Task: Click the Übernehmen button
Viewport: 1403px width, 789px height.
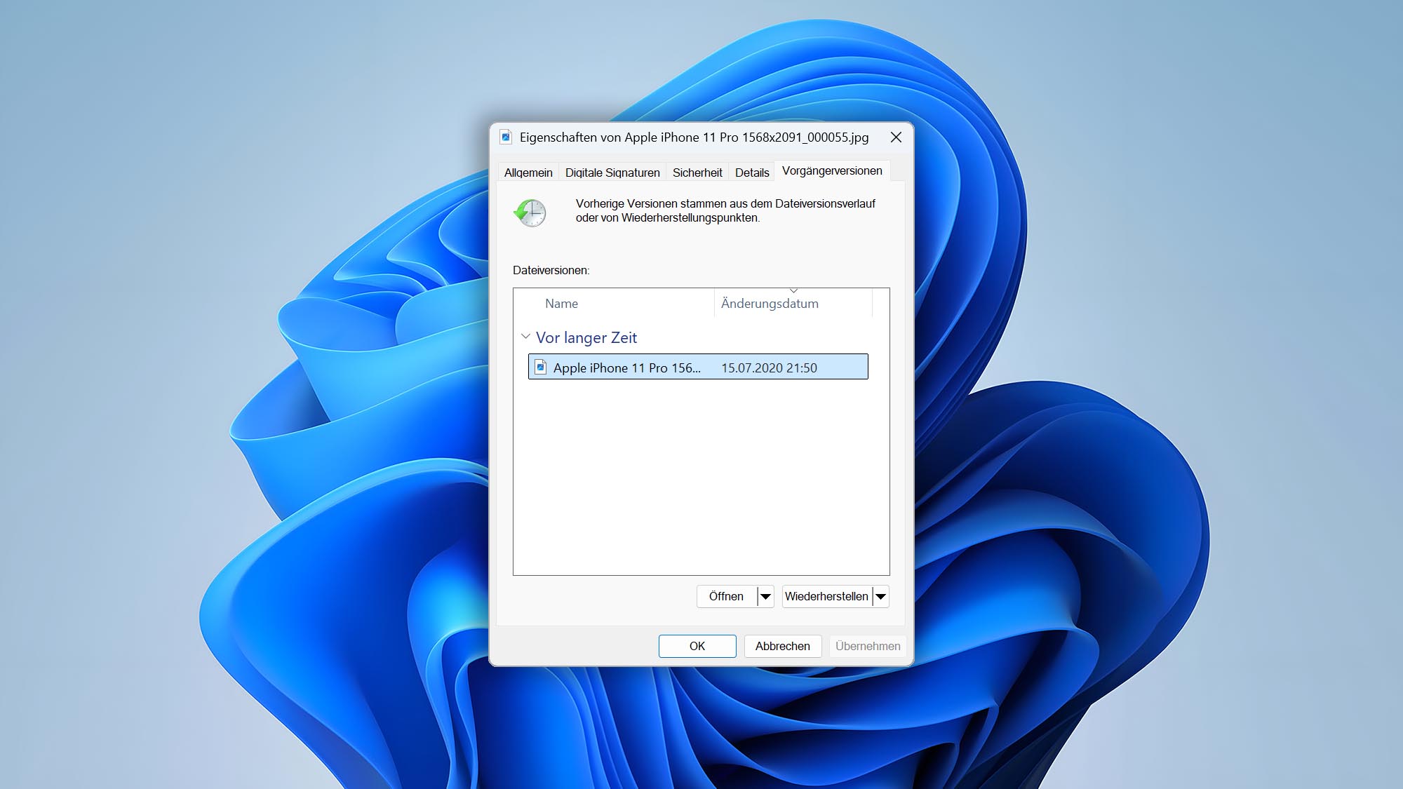Action: tap(868, 646)
